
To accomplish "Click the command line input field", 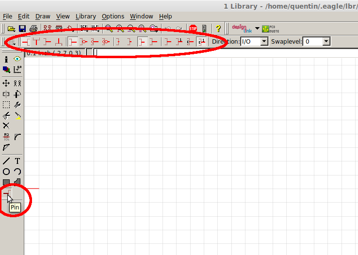I will (x=223, y=52).
